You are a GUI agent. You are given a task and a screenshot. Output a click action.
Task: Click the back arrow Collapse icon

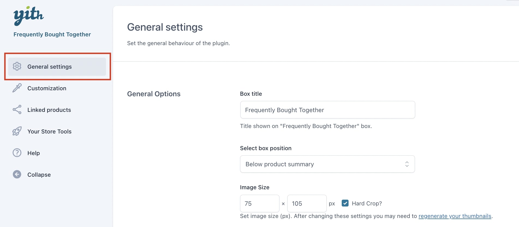tap(17, 174)
